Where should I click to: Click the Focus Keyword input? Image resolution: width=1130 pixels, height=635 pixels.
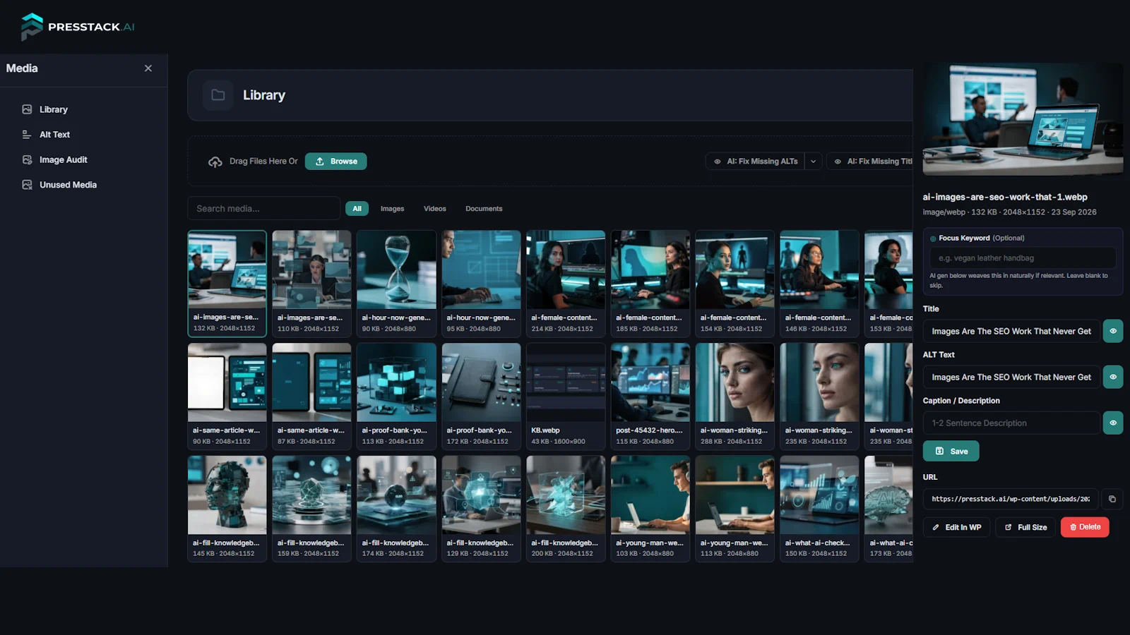coord(1023,258)
